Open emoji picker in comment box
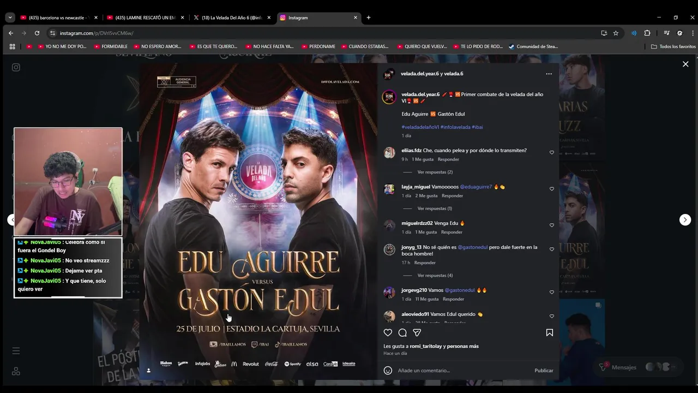 tap(388, 370)
